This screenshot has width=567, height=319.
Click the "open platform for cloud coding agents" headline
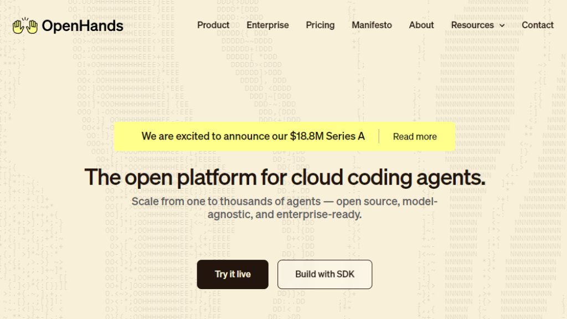coord(285,178)
